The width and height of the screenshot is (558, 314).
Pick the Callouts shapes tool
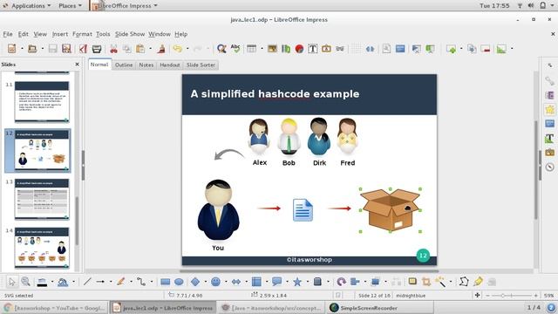[x=276, y=282]
